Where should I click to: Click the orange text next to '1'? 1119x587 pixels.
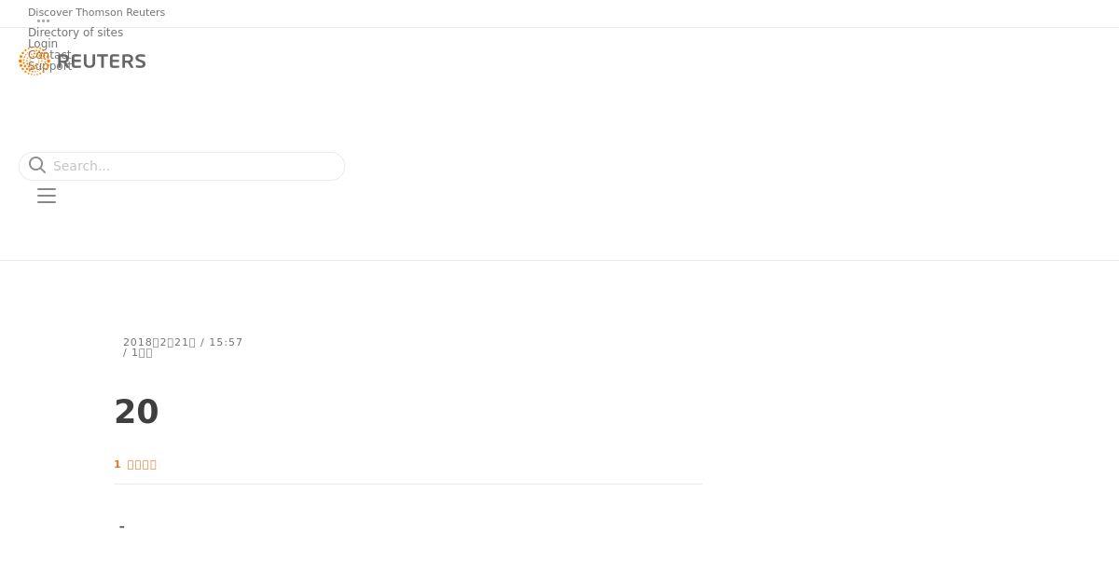142,464
